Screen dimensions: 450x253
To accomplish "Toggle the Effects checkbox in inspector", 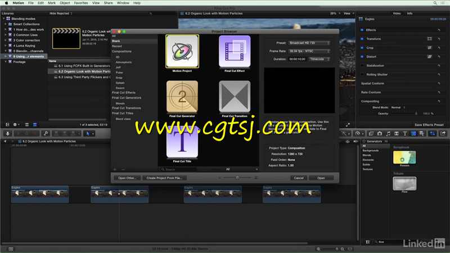I will click(x=362, y=30).
